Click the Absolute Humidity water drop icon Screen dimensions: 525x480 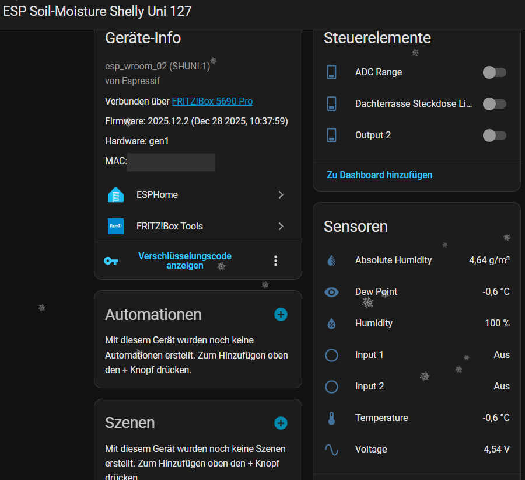tap(331, 260)
